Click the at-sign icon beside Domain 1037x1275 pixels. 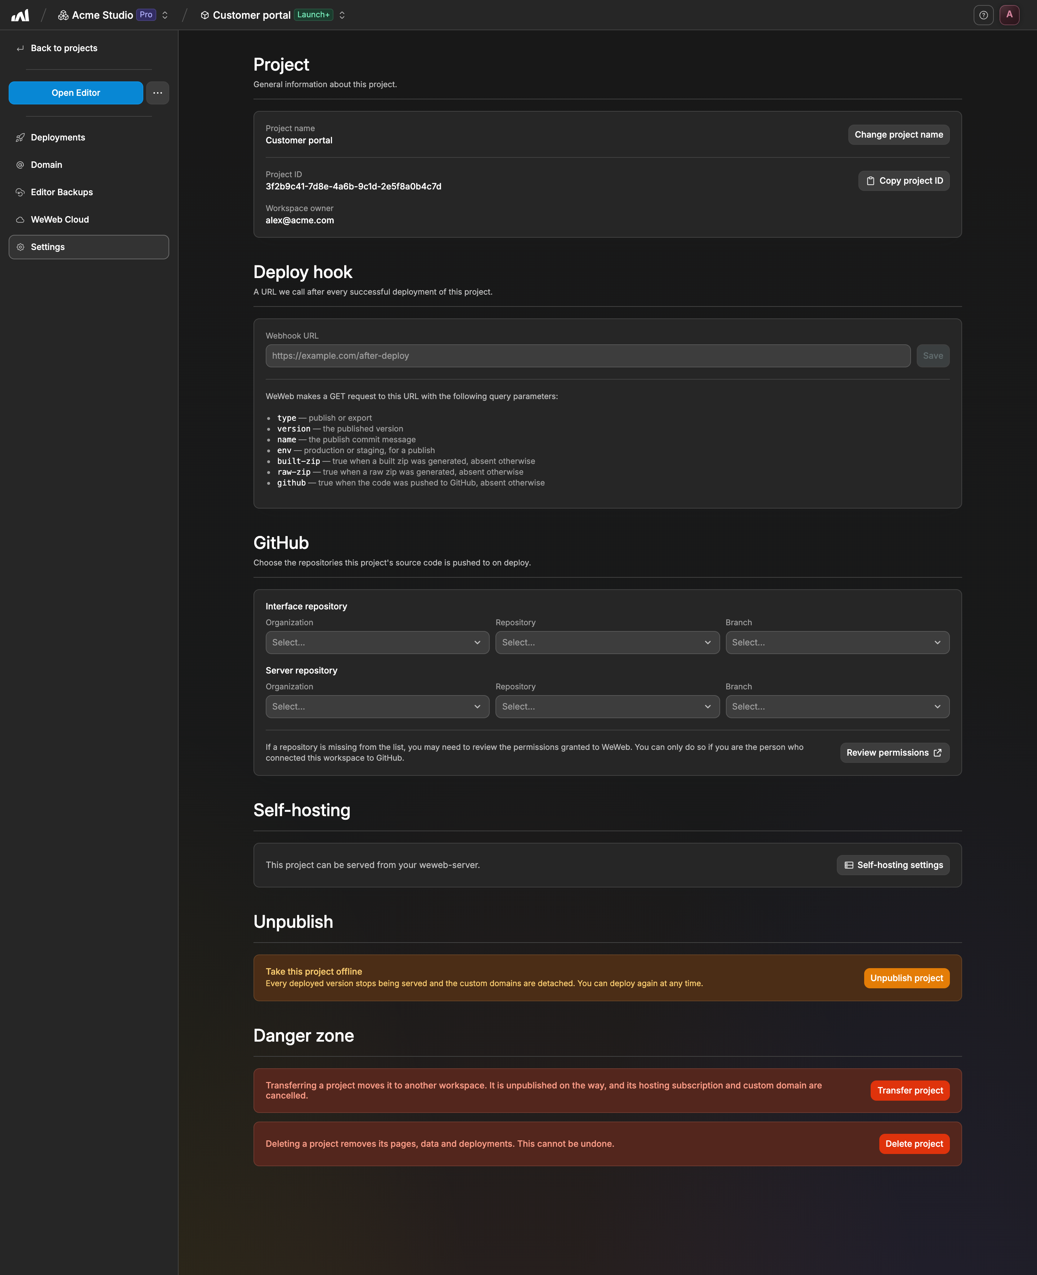click(x=20, y=165)
